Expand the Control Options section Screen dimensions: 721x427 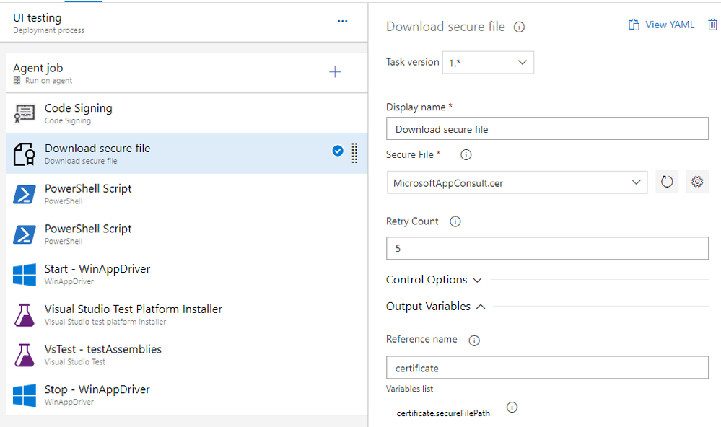tap(434, 280)
